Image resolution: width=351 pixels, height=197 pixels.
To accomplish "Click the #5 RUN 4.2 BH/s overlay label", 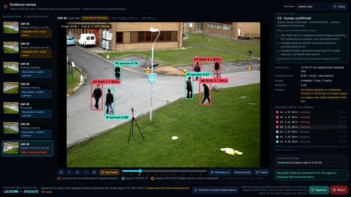I will [208, 60].
